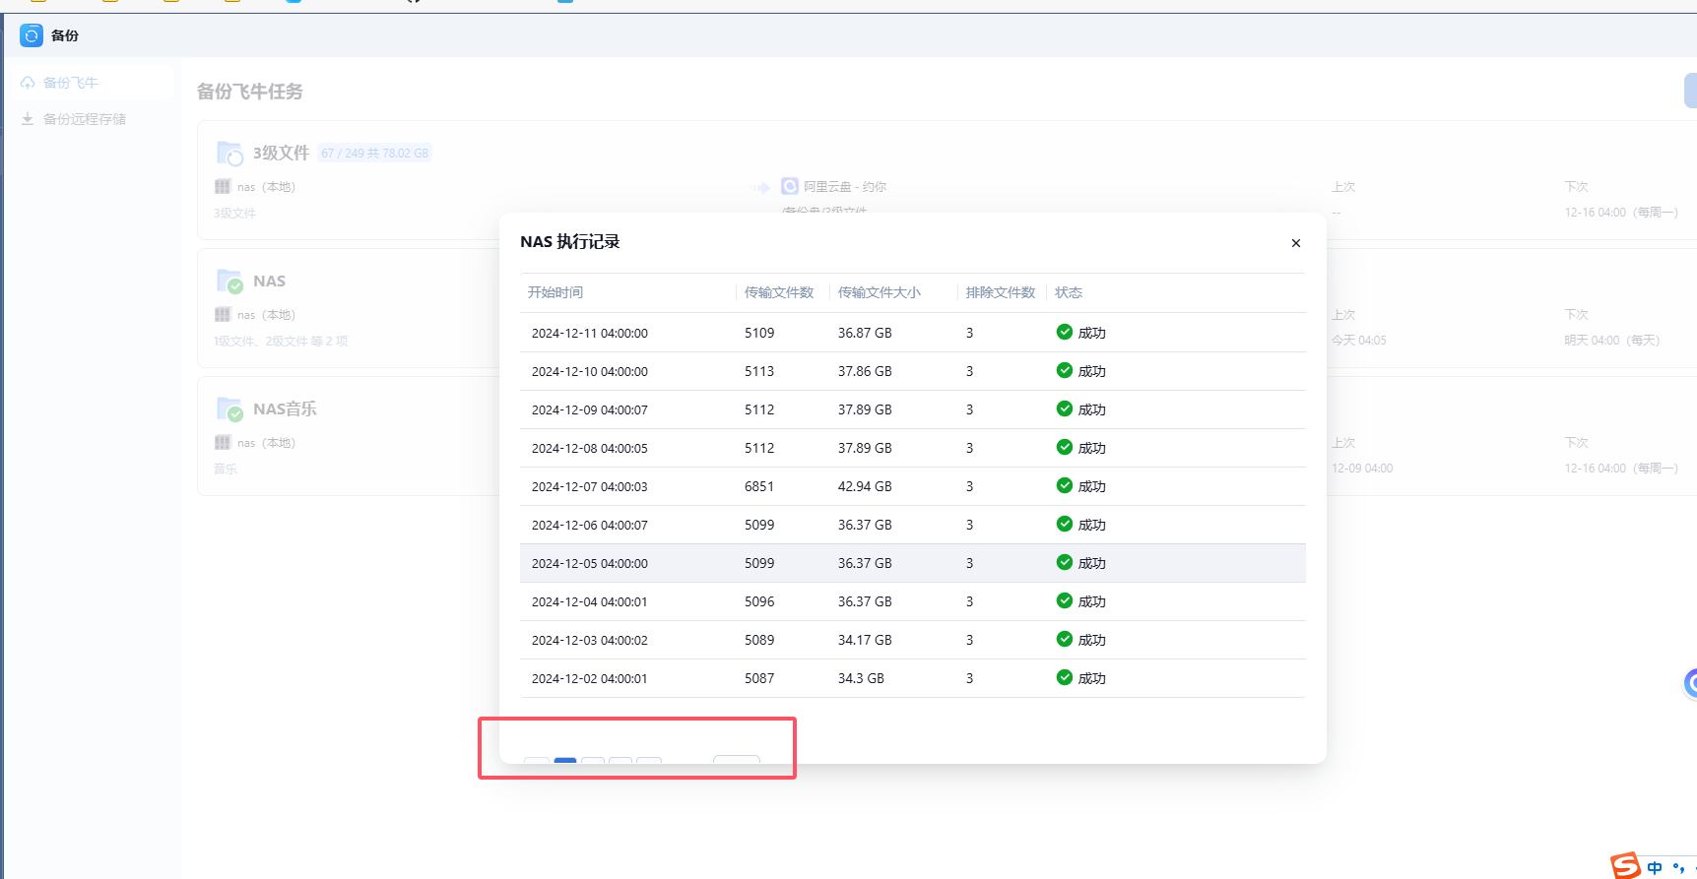Click success icon for 2024-12-10 record
Viewport: 1697px width, 879px height.
[x=1065, y=370]
